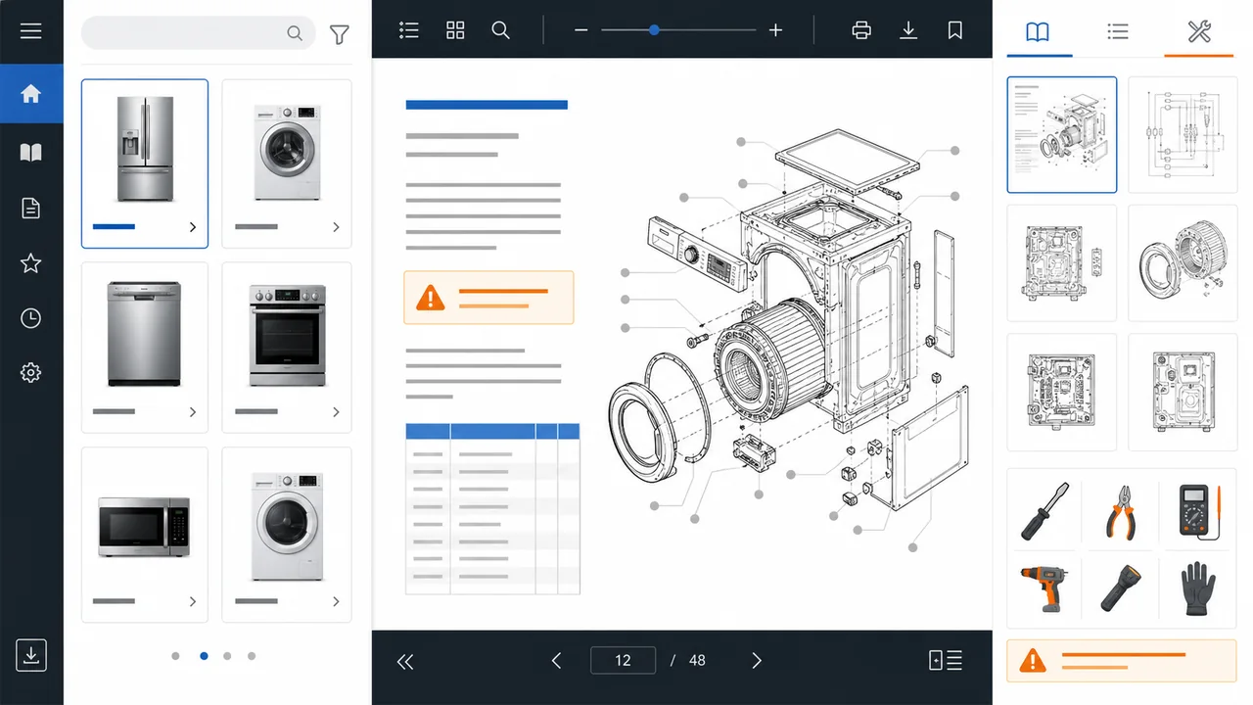Focus the appliance search field
This screenshot has height=705, width=1253.
(x=199, y=33)
